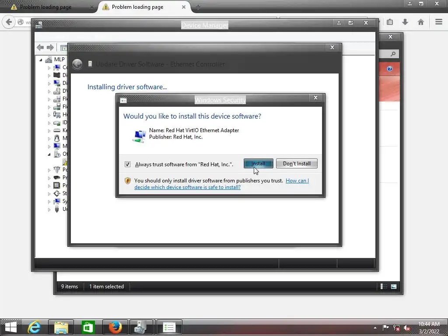
Task: Click the '1 item selected' status text
Action: (107, 287)
